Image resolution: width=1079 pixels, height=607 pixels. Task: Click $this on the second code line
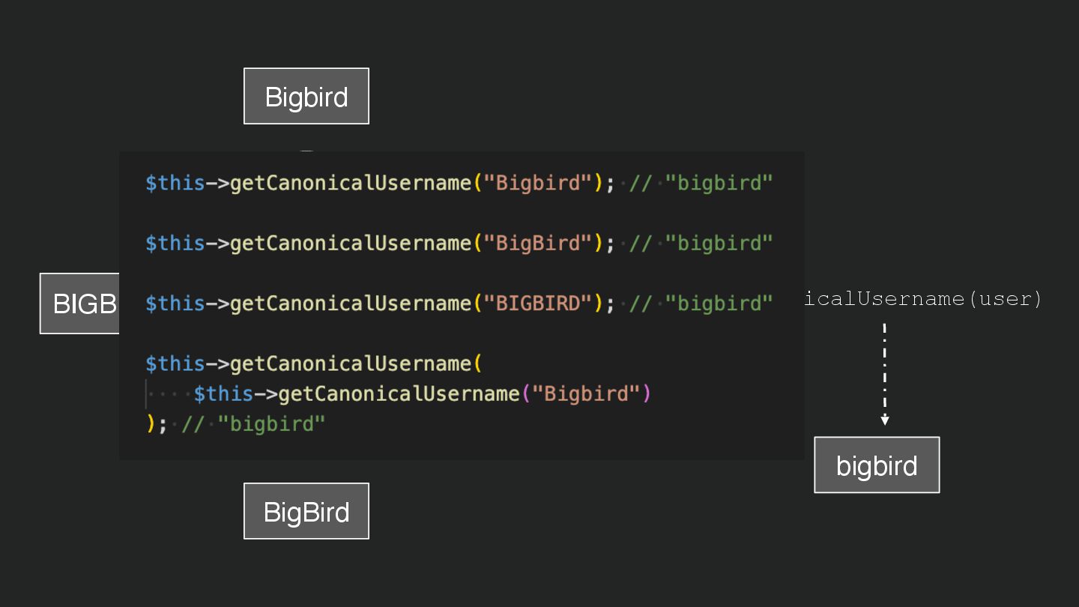coord(175,243)
